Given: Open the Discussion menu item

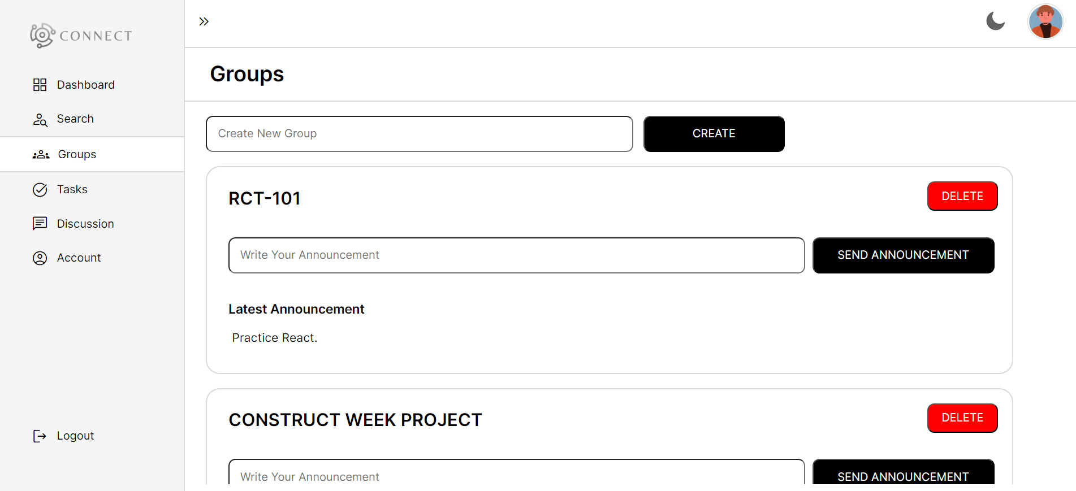Looking at the screenshot, I should 85,224.
